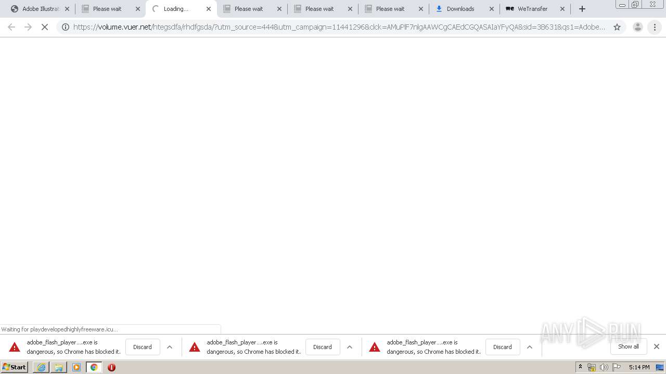Open the Windows Start menu

(x=15, y=367)
